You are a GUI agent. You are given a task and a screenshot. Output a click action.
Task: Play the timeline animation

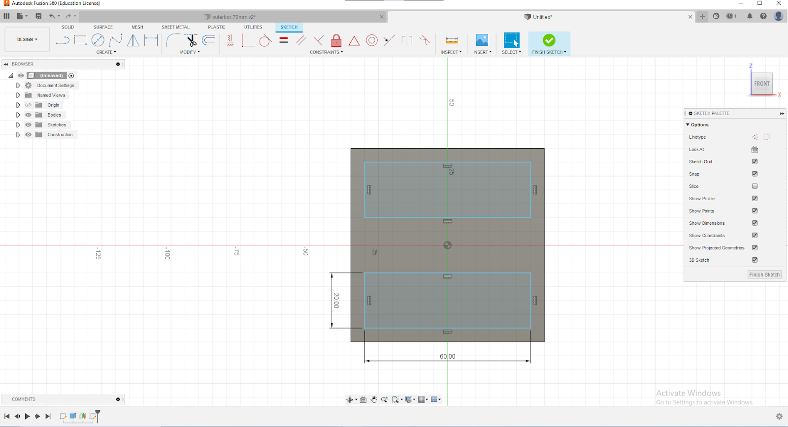coord(27,416)
